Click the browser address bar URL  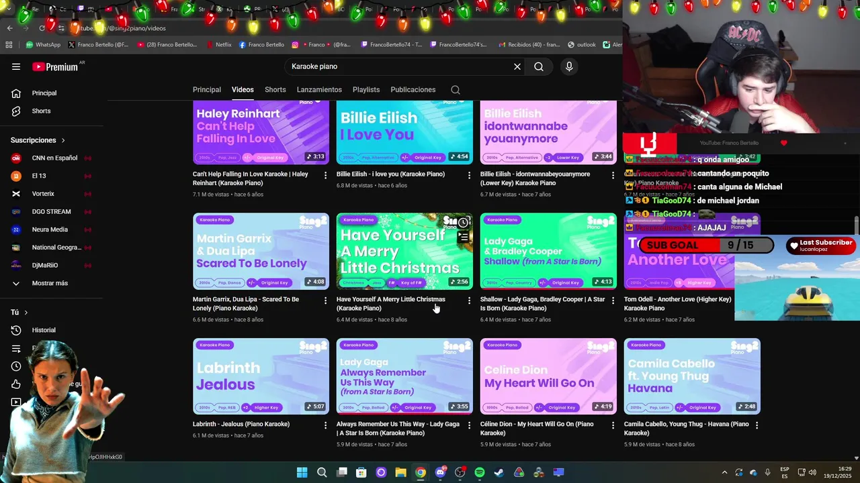tap(123, 28)
